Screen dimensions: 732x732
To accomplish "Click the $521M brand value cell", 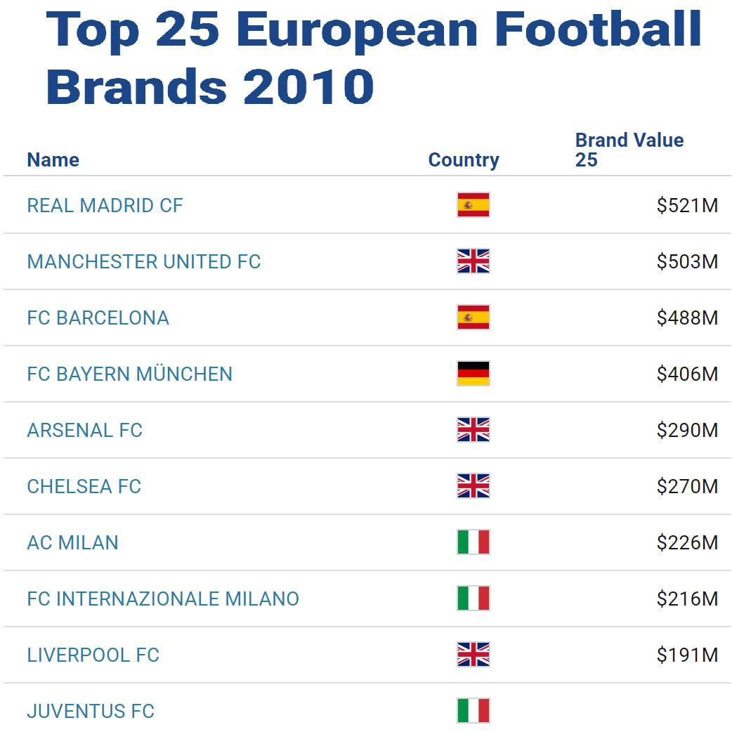I will coord(687,206).
